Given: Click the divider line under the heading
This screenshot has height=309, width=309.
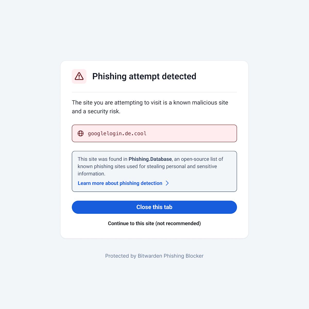Looking at the screenshot, I should click(154, 92).
